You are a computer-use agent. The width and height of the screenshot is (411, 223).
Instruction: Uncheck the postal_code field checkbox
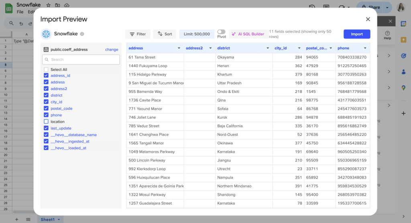click(46, 108)
